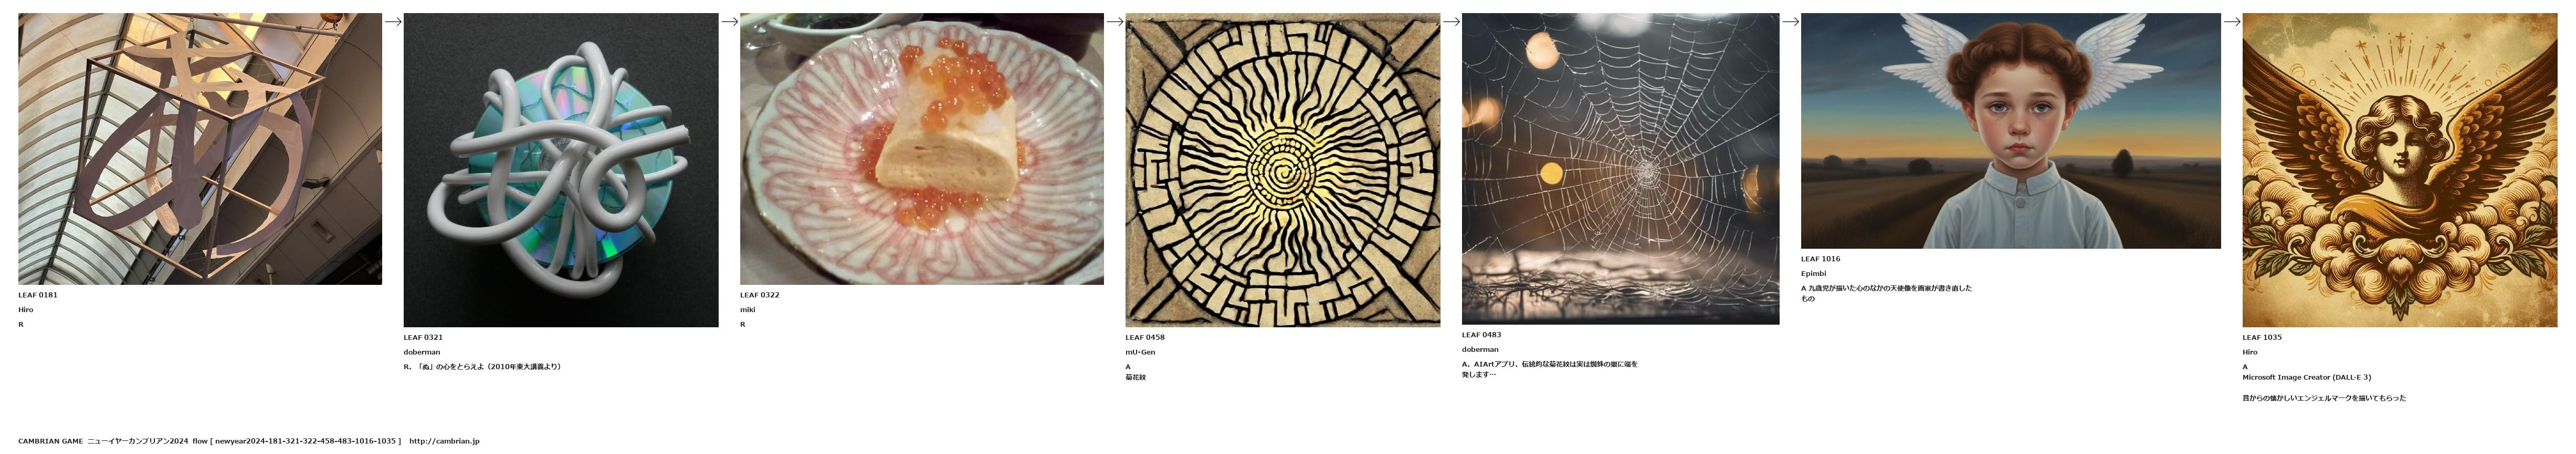The height and width of the screenshot is (454, 2576).
Task: Open the omelette with salmon roe photo
Action: [922, 149]
